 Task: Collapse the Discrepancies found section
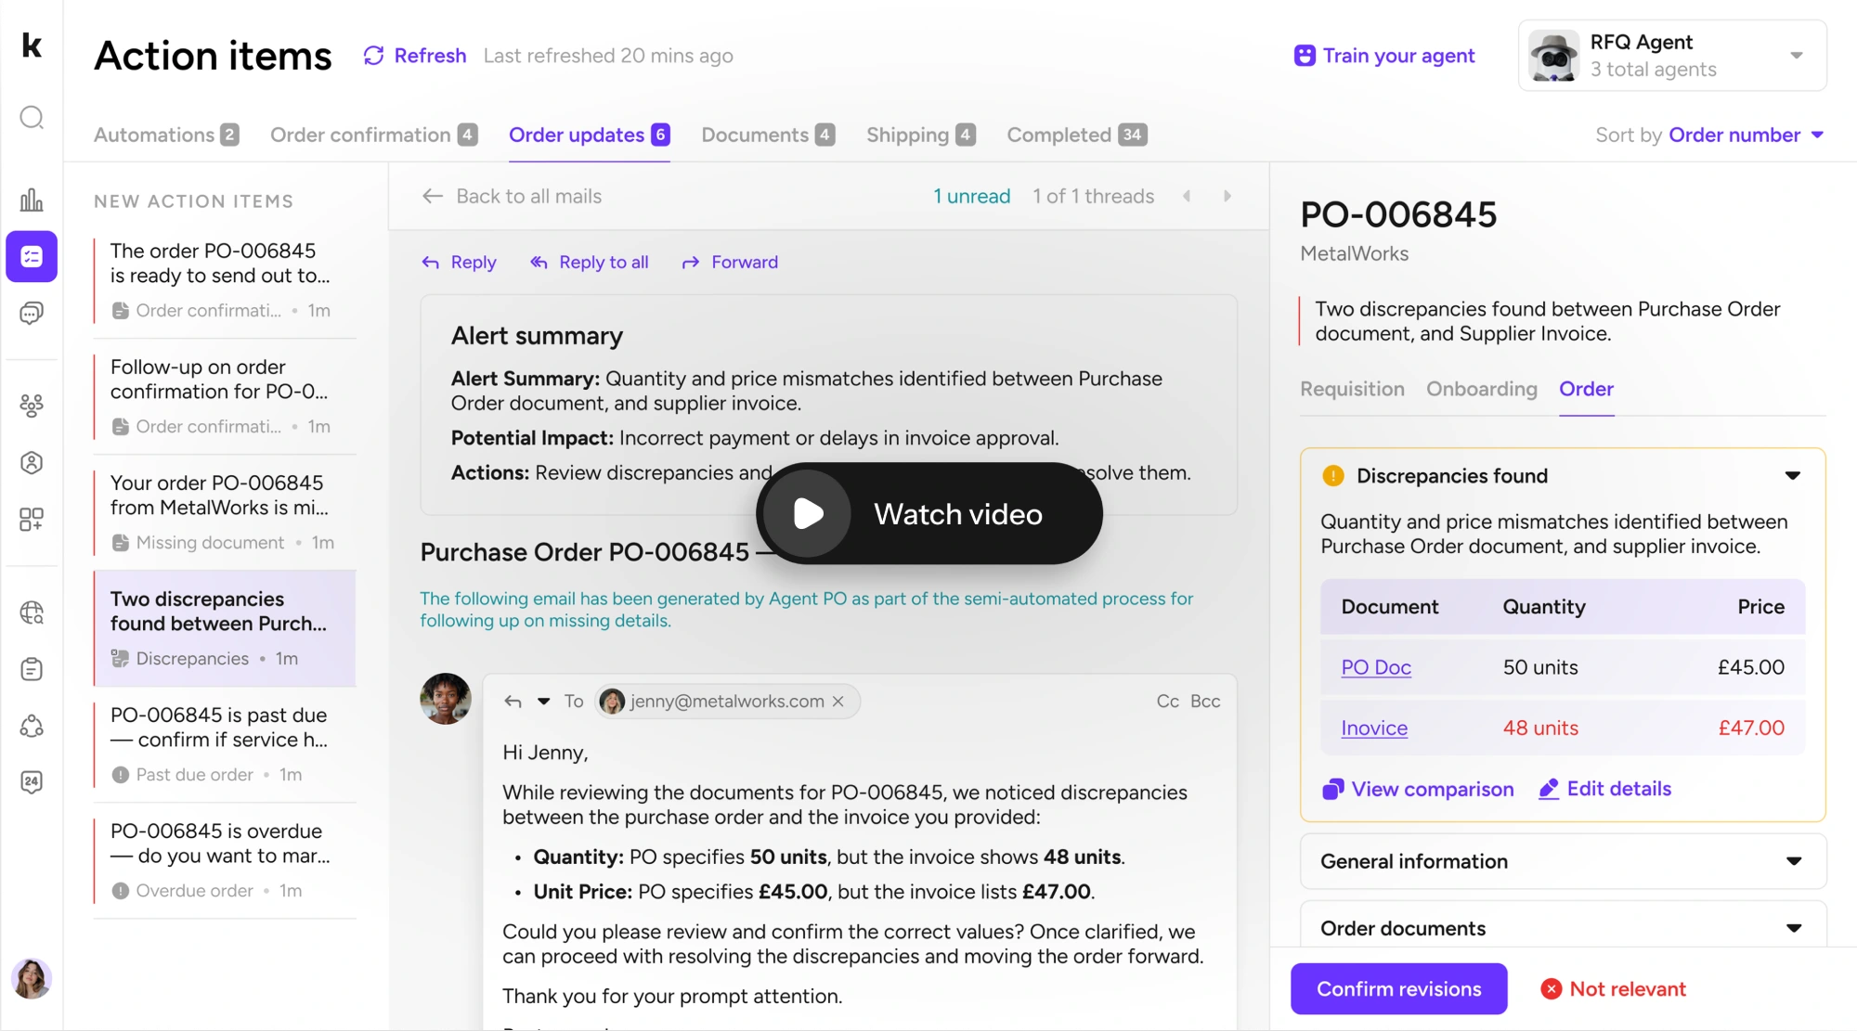point(1792,476)
